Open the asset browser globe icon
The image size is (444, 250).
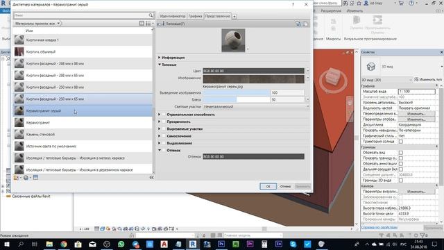point(26,178)
